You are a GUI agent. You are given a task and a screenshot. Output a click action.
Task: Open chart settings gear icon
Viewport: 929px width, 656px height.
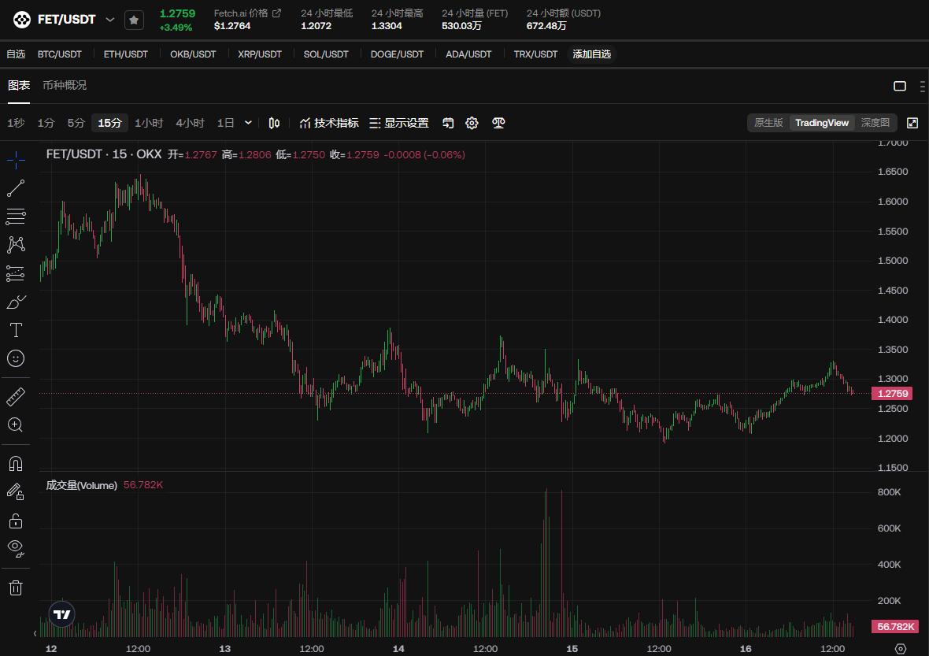tap(472, 123)
